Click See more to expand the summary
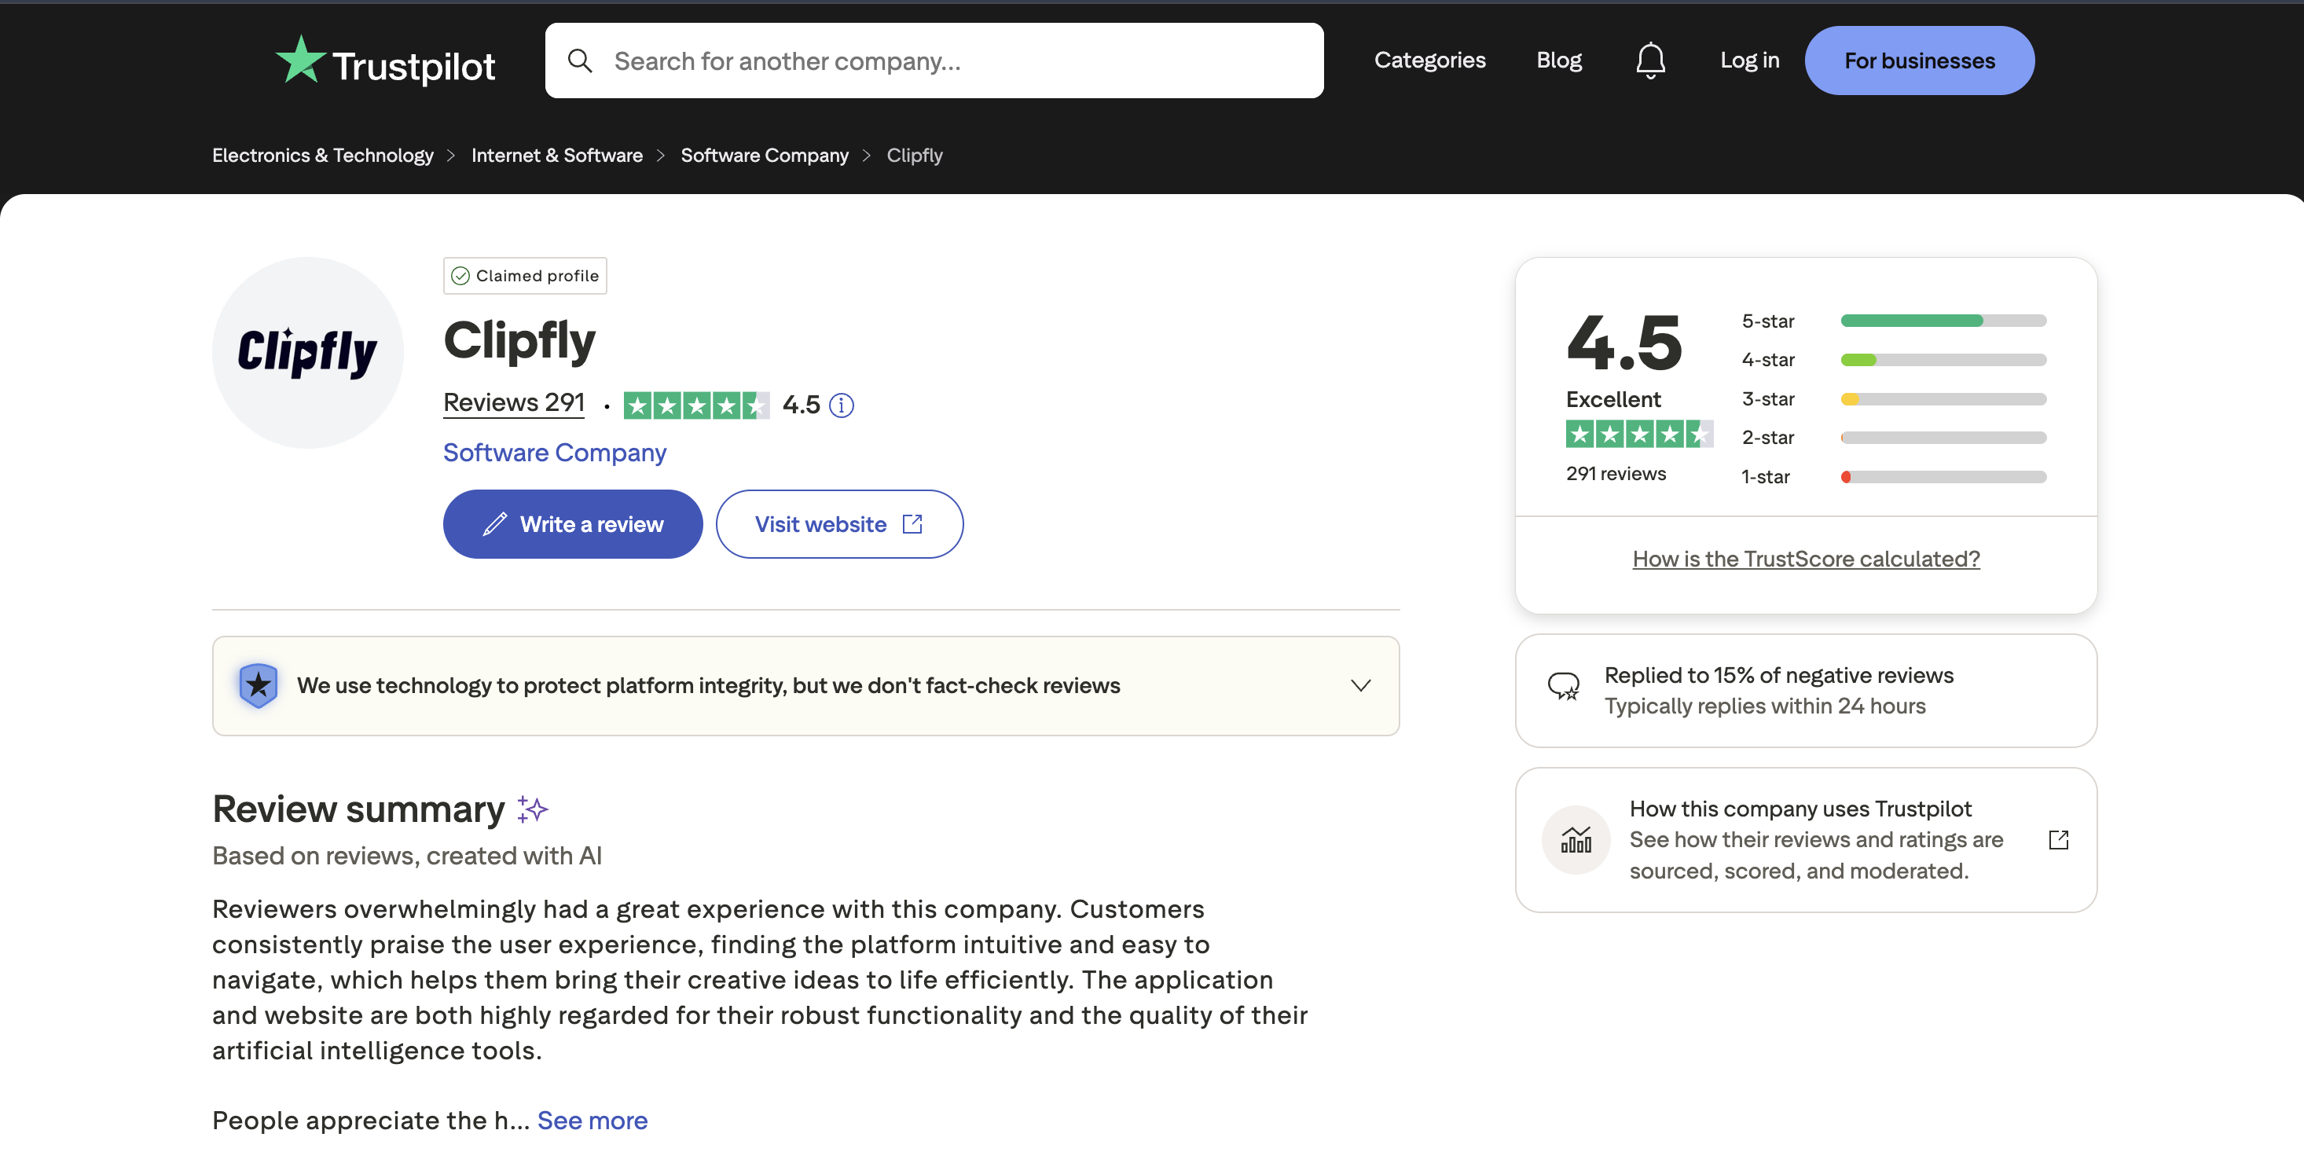The height and width of the screenshot is (1163, 2304). (592, 1119)
